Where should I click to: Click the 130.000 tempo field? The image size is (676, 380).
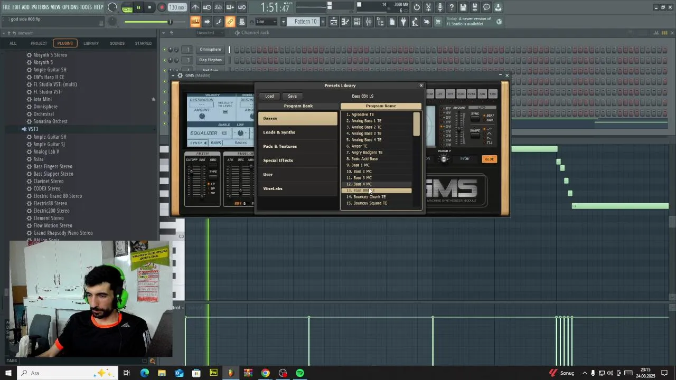[177, 7]
